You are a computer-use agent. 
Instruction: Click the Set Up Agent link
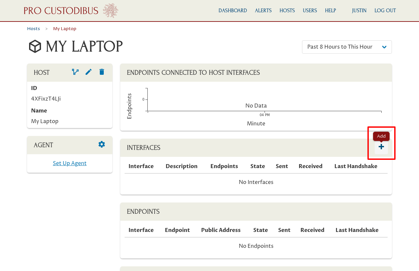(70, 163)
